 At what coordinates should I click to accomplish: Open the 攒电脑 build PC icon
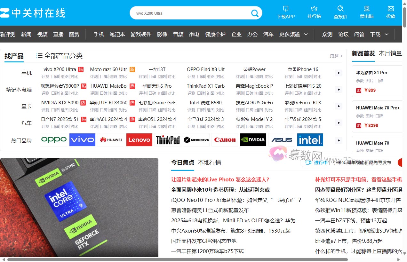coord(367,9)
